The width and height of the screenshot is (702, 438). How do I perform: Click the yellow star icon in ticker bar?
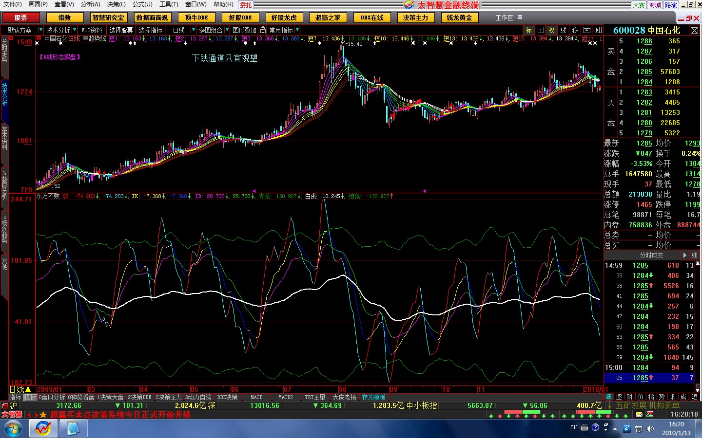pos(43,415)
